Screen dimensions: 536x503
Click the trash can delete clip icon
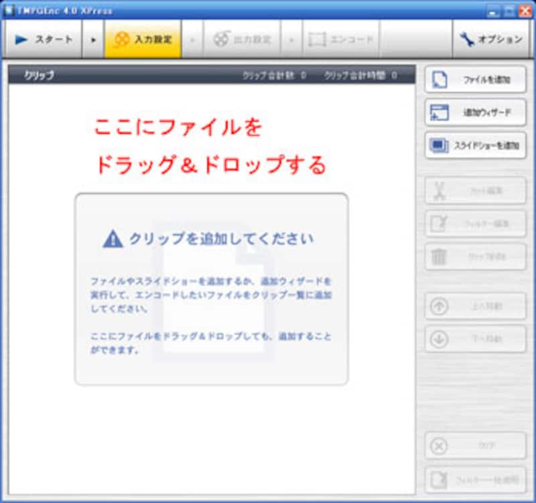coord(439,256)
